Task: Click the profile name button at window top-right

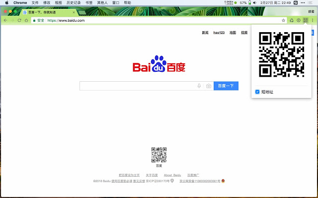Action: coord(312,12)
